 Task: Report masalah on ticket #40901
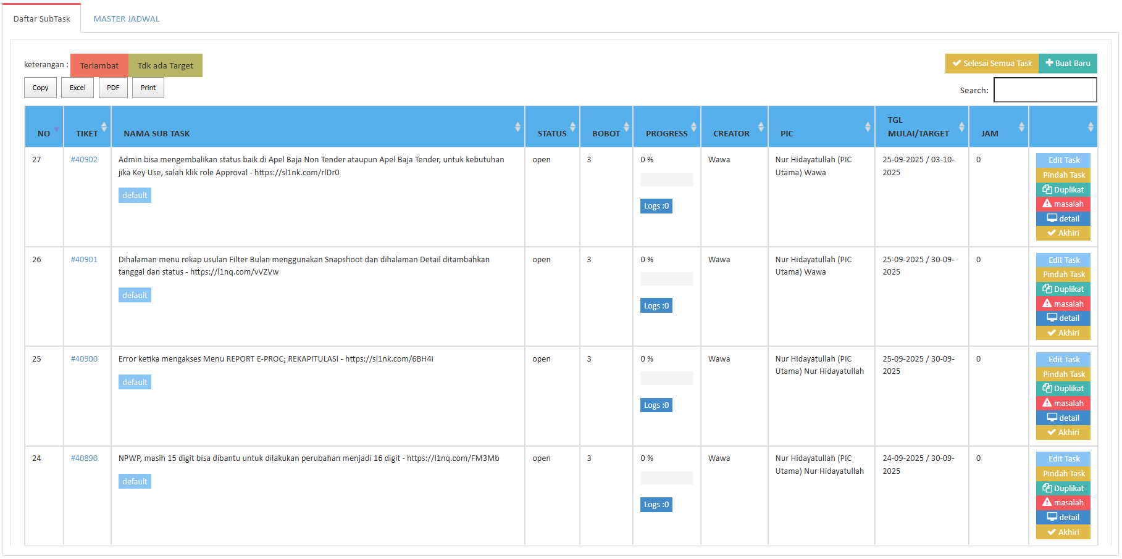point(1063,304)
